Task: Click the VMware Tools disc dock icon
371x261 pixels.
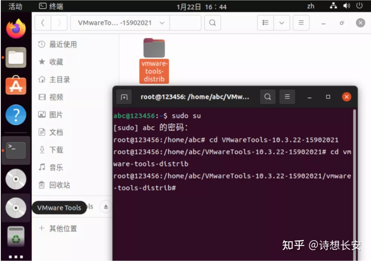Action: click(x=16, y=208)
